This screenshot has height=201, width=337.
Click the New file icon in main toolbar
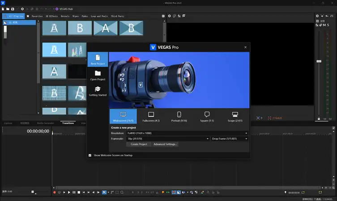point(3,9)
